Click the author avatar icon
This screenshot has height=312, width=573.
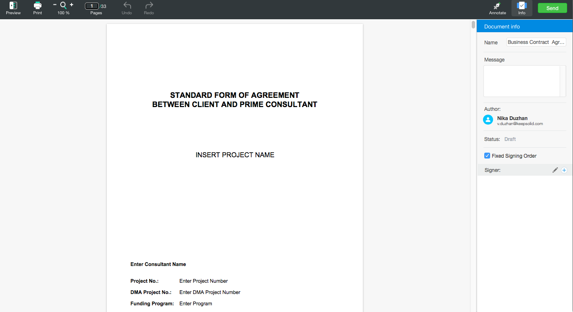coord(488,120)
